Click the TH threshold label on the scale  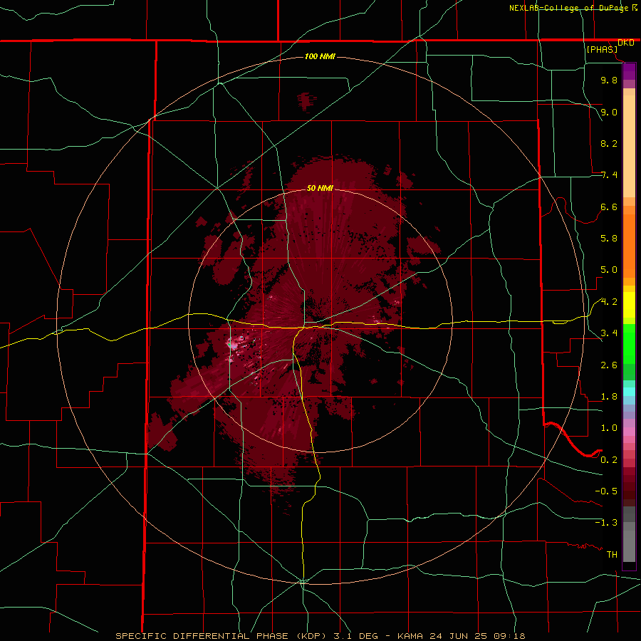[x=612, y=555]
